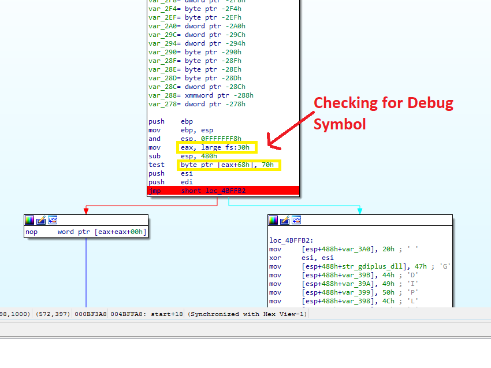
Task: Click the edit comment icon on the nop block
Action: pyautogui.click(x=41, y=220)
